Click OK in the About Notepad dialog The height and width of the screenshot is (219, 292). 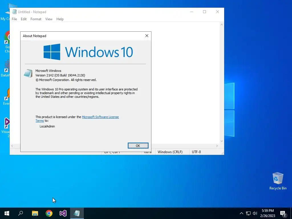click(x=138, y=146)
